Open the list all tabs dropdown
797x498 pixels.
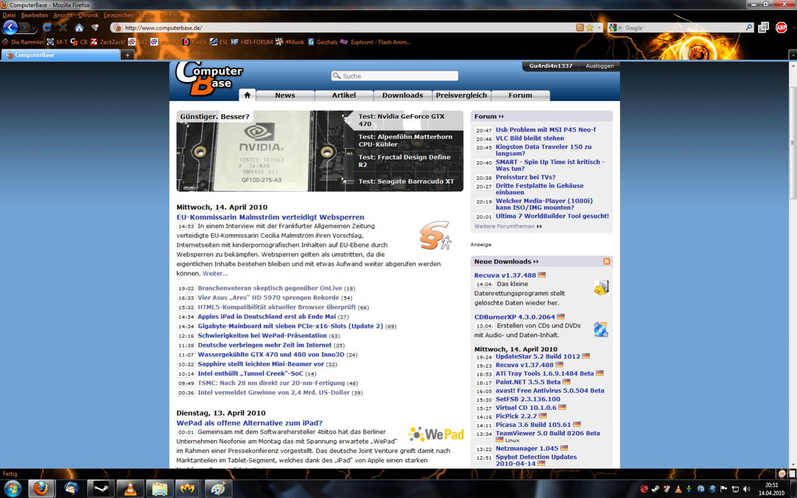tap(792, 55)
